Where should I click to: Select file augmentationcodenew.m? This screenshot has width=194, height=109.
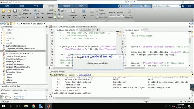click(x=16, y=46)
